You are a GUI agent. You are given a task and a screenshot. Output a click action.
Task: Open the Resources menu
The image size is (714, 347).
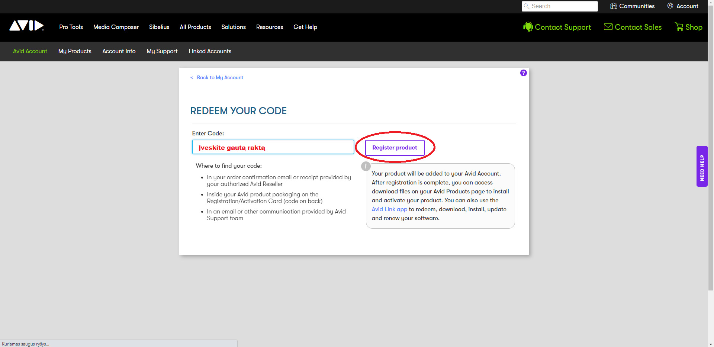click(x=270, y=27)
